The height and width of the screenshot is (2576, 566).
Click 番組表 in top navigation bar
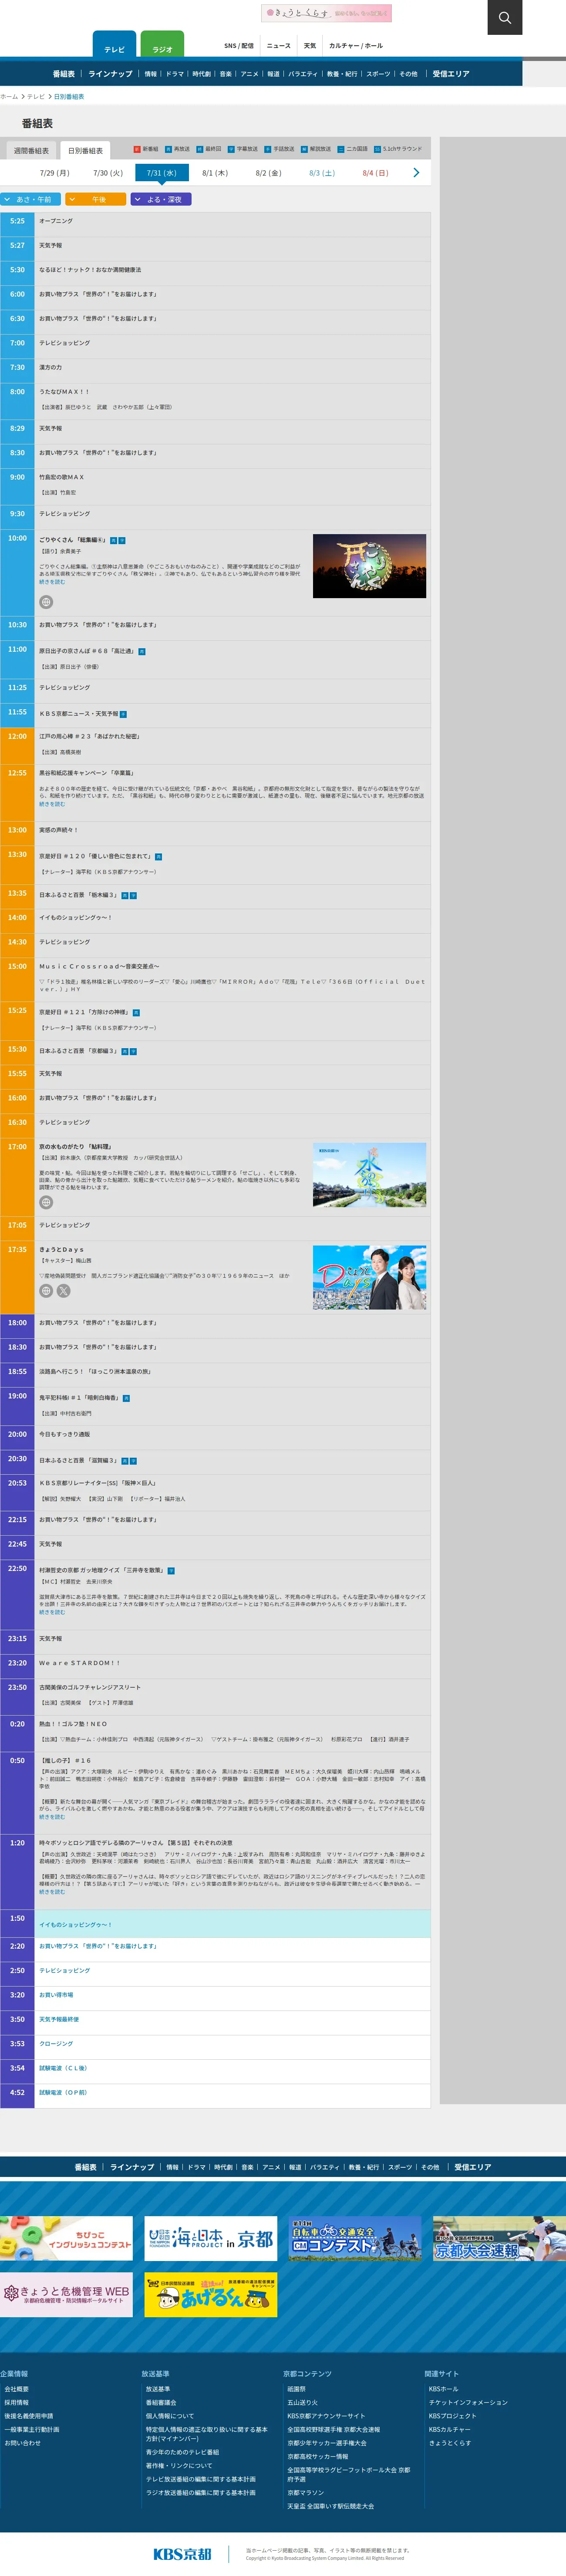pos(64,74)
